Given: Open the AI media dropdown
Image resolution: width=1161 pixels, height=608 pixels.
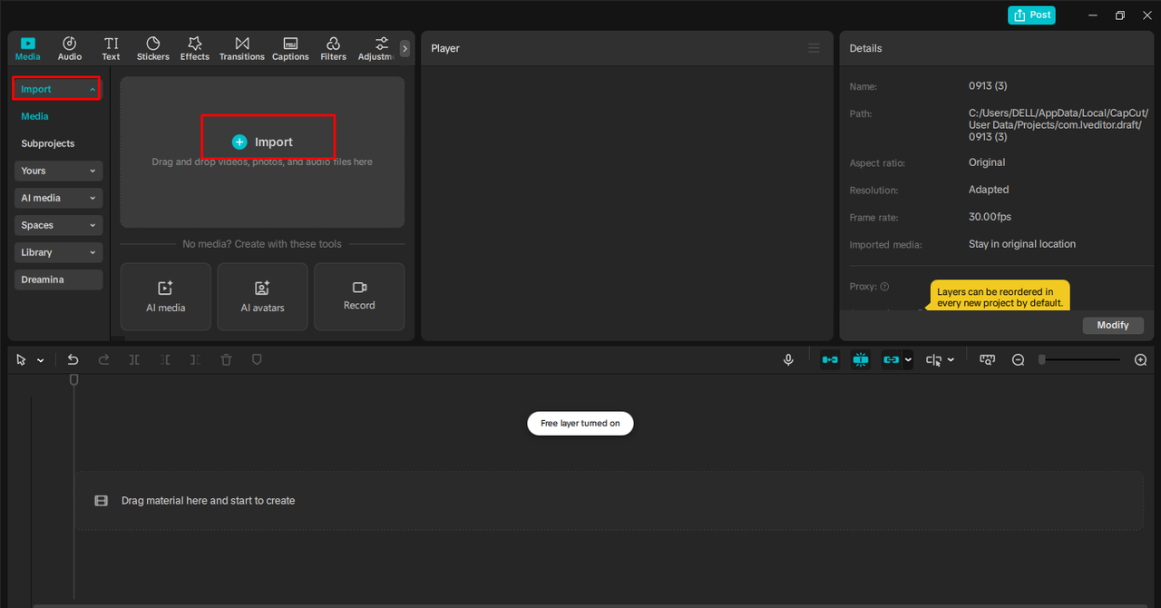Looking at the screenshot, I should (x=58, y=198).
